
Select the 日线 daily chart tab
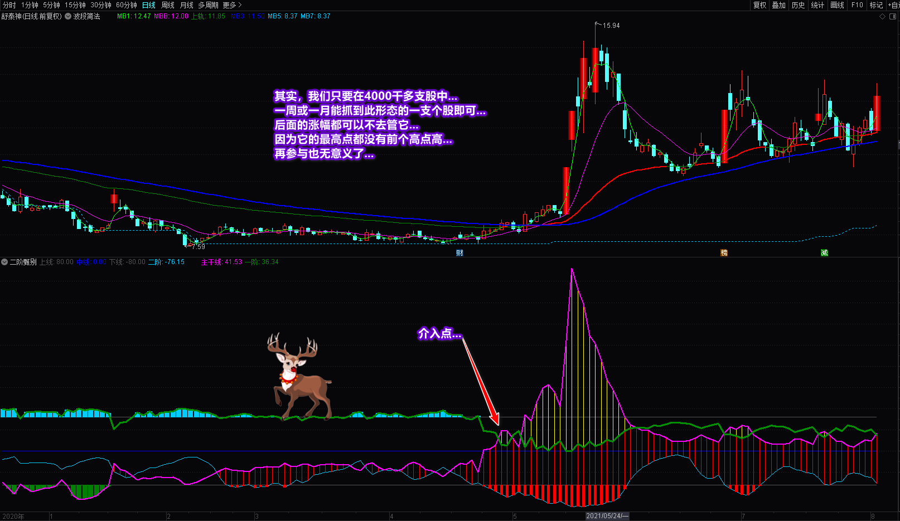[x=149, y=5]
